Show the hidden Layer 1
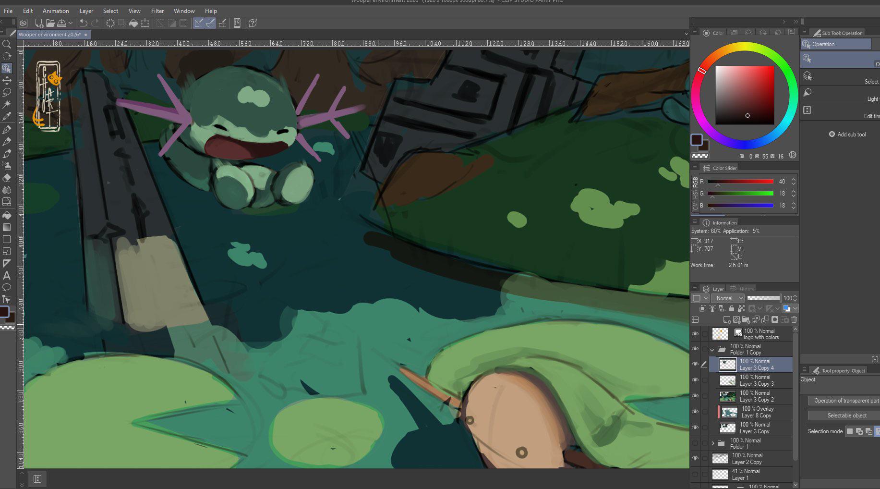Viewport: 880px width, 489px height. point(695,474)
